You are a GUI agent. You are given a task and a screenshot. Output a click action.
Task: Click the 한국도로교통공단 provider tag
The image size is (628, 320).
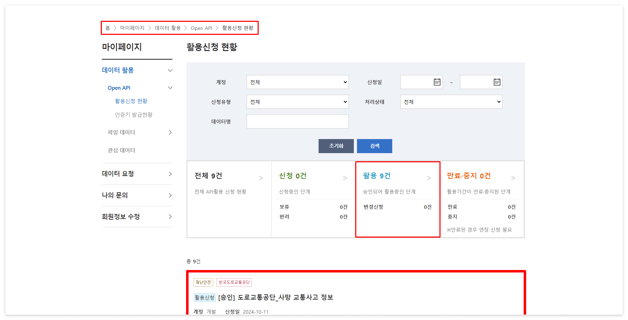click(234, 282)
